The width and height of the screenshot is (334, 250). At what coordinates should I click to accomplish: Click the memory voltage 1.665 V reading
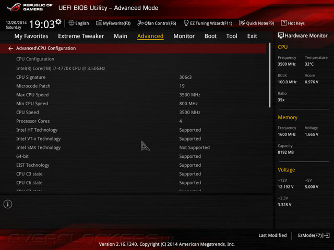coord(312,134)
